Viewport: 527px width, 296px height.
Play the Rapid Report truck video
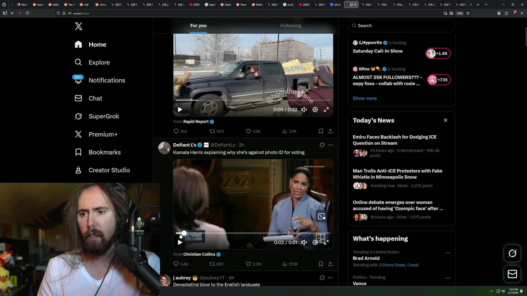tap(180, 110)
